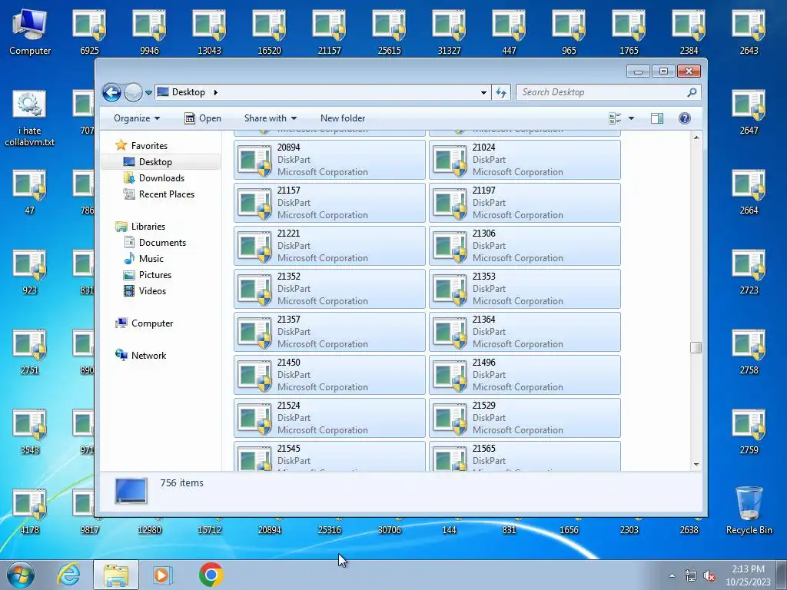787x590 pixels.
Task: Select Network in the navigation pane
Action: pyautogui.click(x=148, y=356)
